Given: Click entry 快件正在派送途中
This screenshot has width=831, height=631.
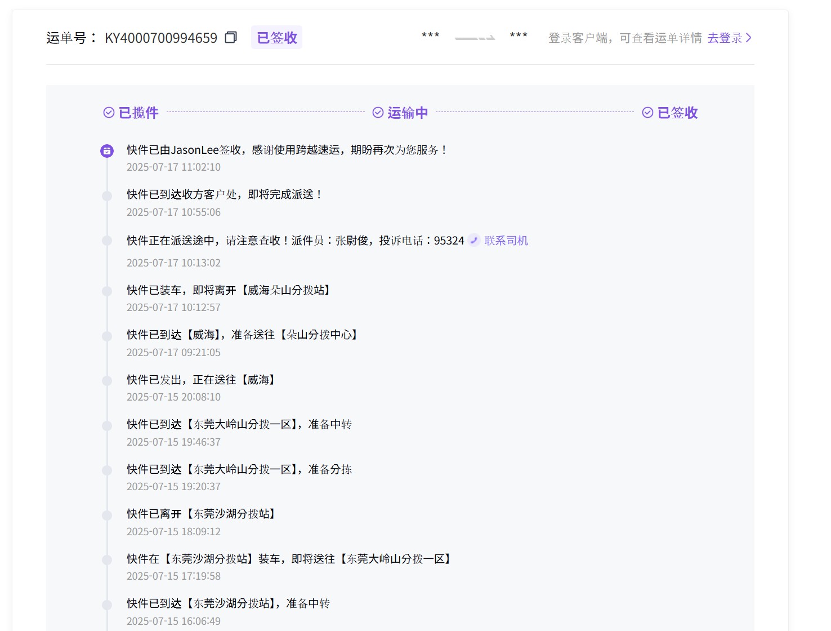Looking at the screenshot, I should 296,241.
